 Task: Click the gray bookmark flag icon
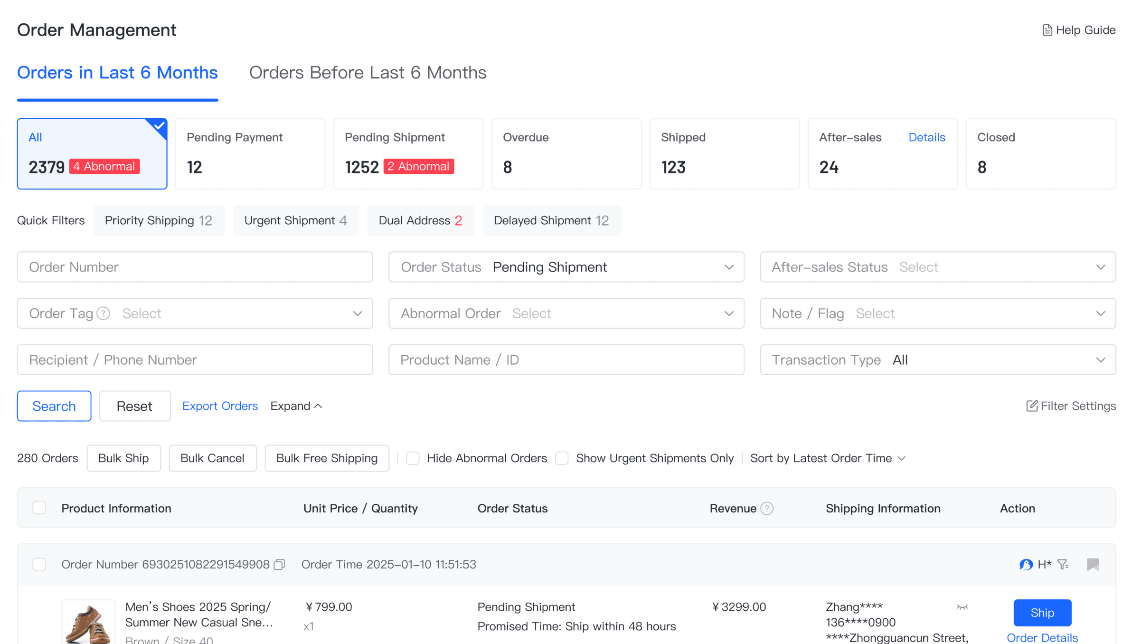(1093, 564)
